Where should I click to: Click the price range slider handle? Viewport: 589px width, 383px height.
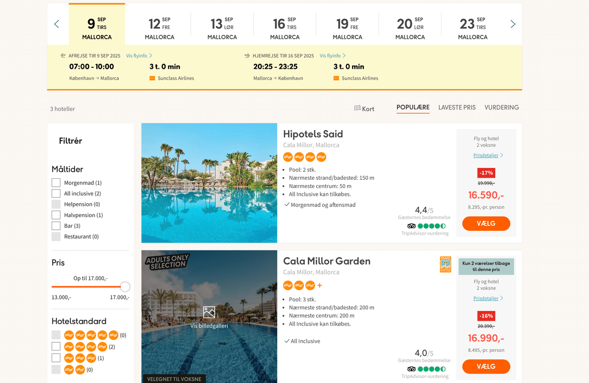pyautogui.click(x=125, y=287)
